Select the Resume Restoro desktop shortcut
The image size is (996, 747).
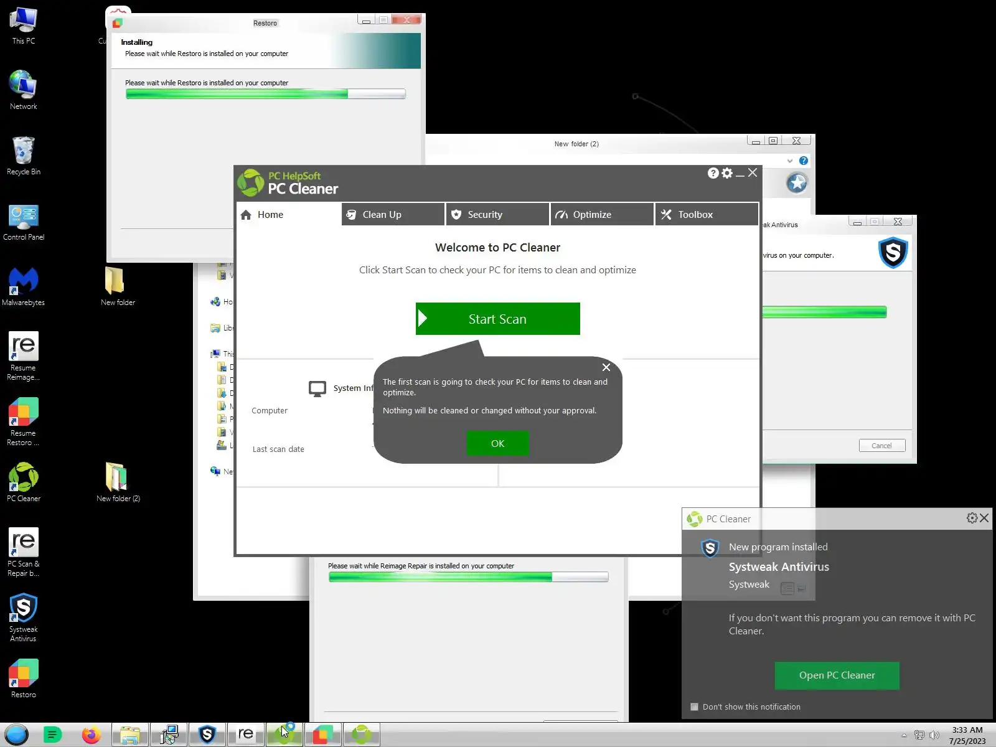24,422
